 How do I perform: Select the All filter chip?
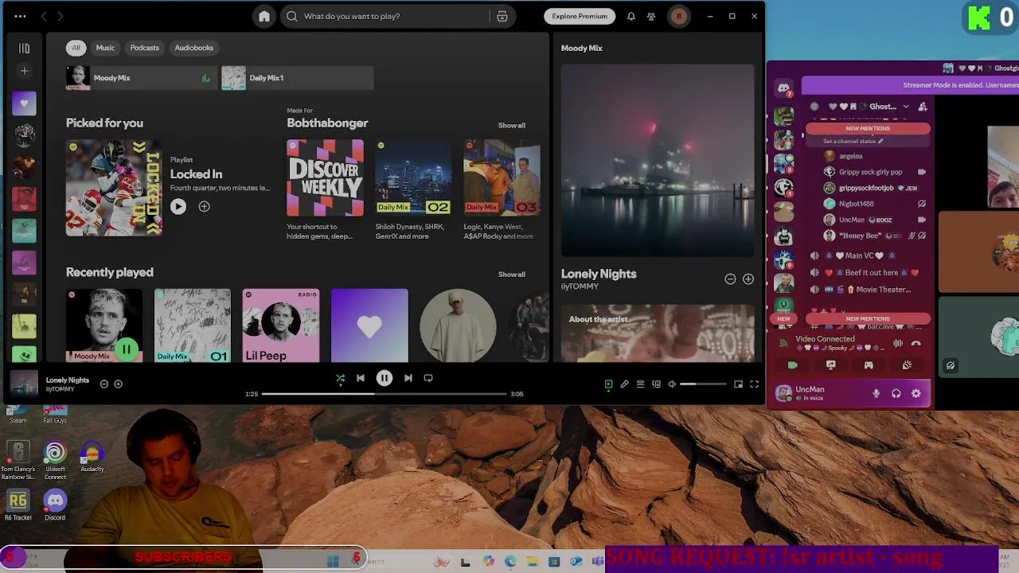tap(76, 48)
